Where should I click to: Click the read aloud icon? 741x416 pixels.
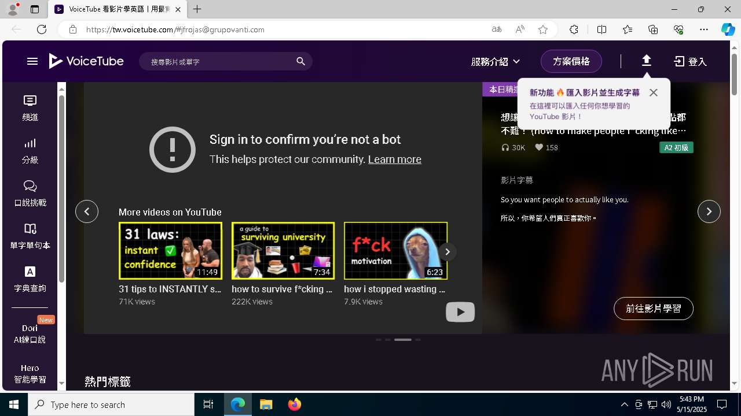click(520, 29)
